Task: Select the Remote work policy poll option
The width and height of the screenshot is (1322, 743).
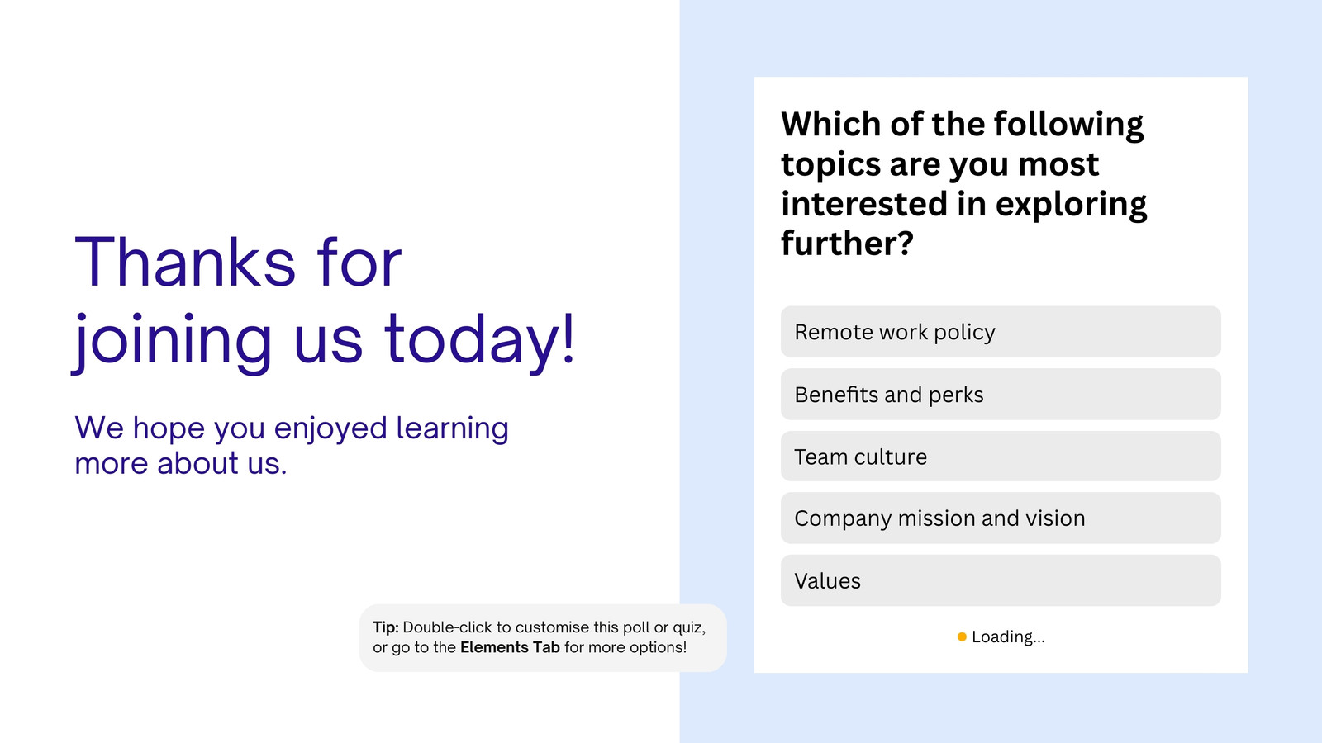Action: (1001, 332)
